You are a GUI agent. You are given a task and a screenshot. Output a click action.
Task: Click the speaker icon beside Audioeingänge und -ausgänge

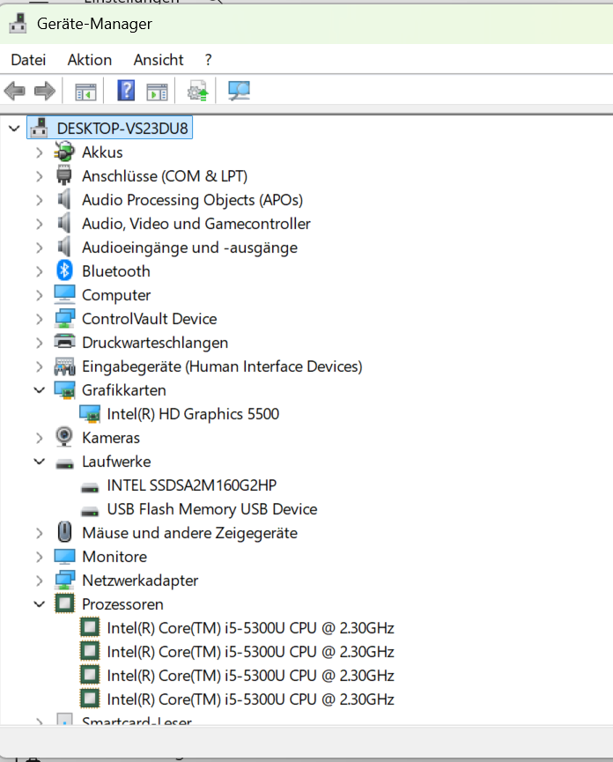pos(64,248)
